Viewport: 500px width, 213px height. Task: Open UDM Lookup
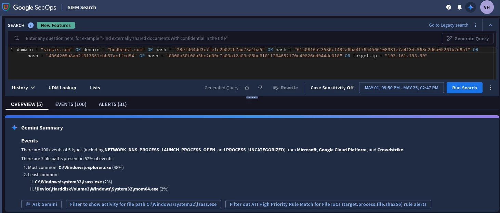pos(62,88)
